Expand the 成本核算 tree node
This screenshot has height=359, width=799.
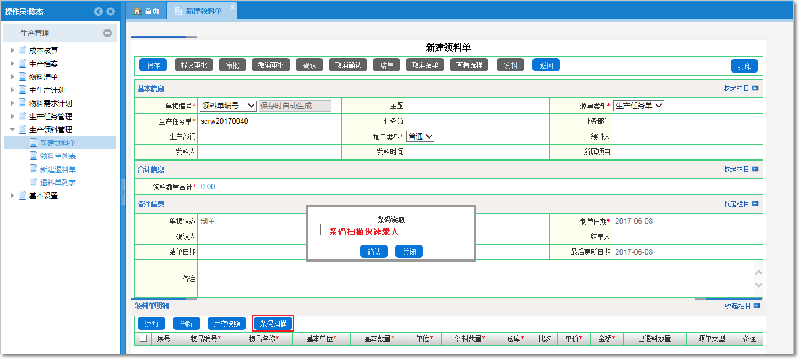coord(13,50)
